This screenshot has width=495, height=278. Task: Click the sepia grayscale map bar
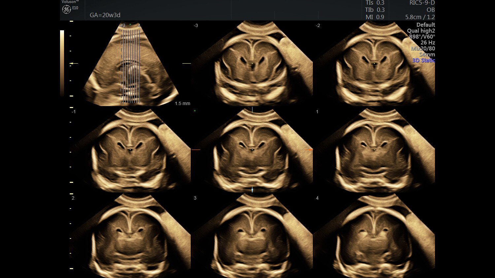pyautogui.click(x=62, y=63)
